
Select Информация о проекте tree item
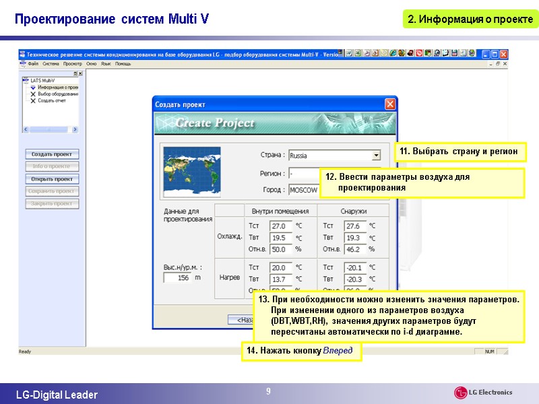click(58, 88)
